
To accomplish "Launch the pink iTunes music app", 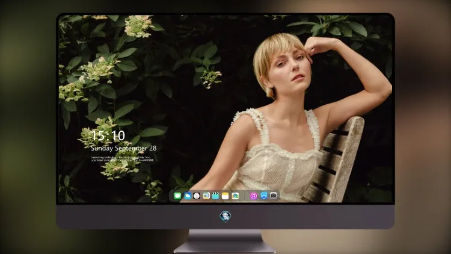I will (x=253, y=196).
